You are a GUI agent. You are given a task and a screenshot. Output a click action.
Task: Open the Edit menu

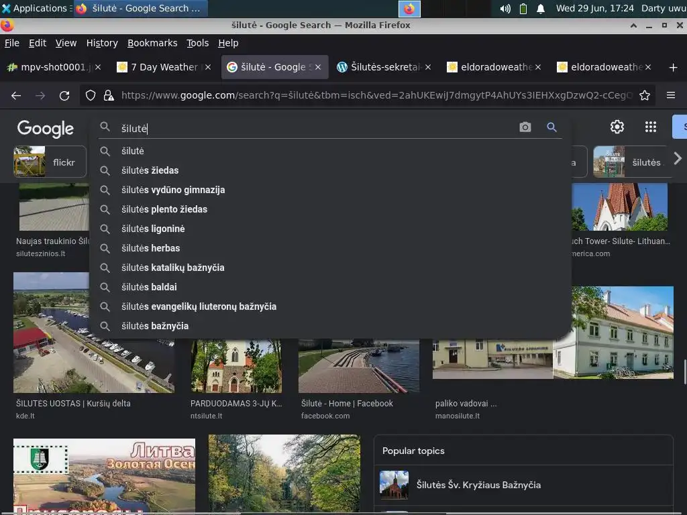point(38,43)
